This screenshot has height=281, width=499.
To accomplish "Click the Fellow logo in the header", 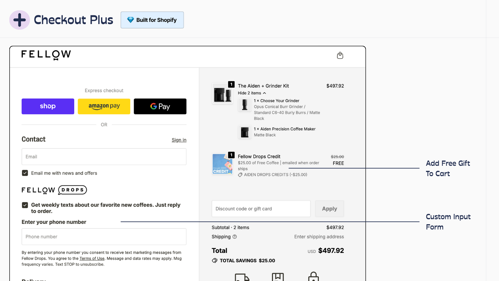I will (46, 55).
